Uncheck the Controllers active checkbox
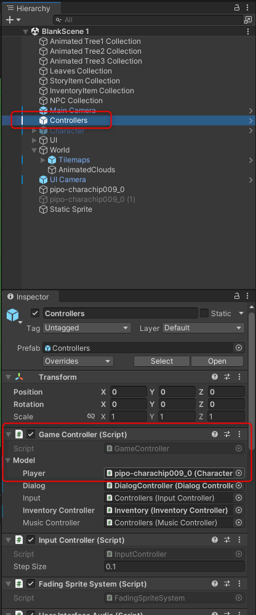Screen dimensions: 256x615 tap(35, 314)
